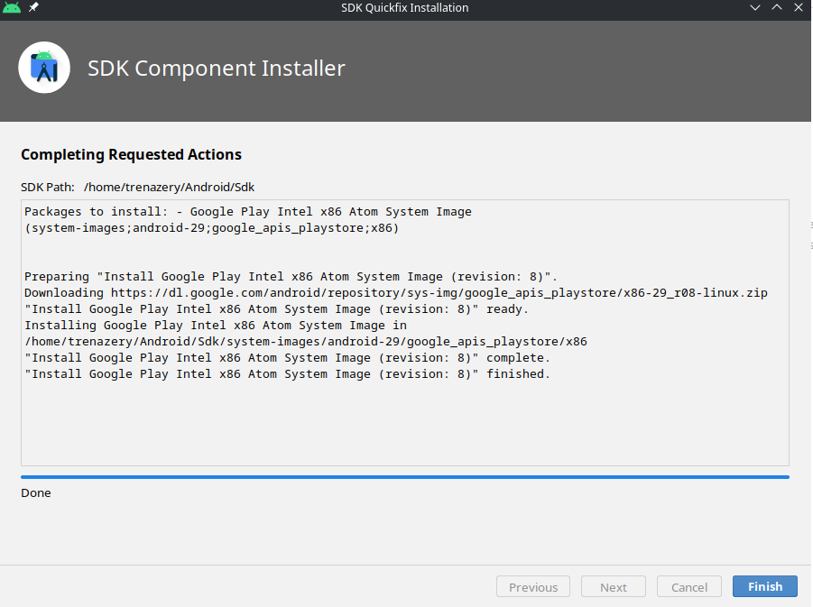This screenshot has width=813, height=607.
Task: Click the Android window menu icon
Action: (x=12, y=8)
